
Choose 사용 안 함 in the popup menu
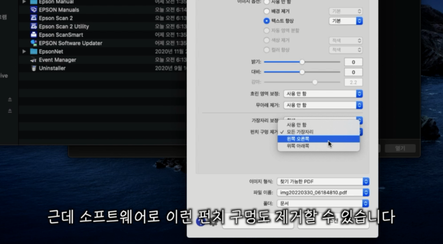tap(297, 125)
